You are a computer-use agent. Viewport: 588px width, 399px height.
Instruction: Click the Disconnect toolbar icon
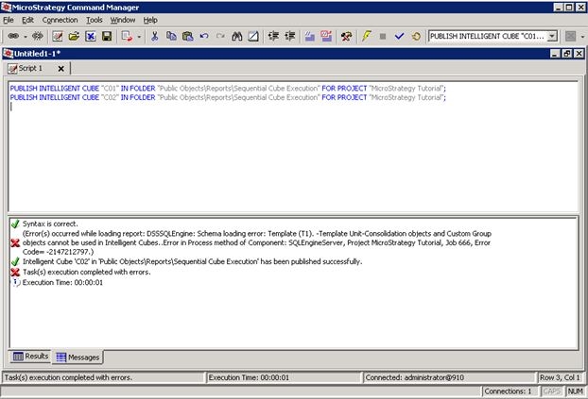click(x=37, y=36)
